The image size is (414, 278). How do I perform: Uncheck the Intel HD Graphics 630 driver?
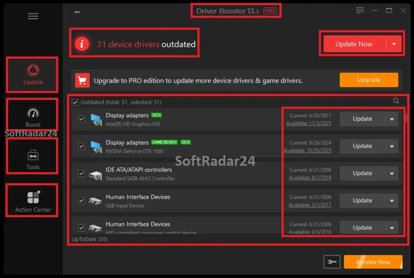point(81,119)
